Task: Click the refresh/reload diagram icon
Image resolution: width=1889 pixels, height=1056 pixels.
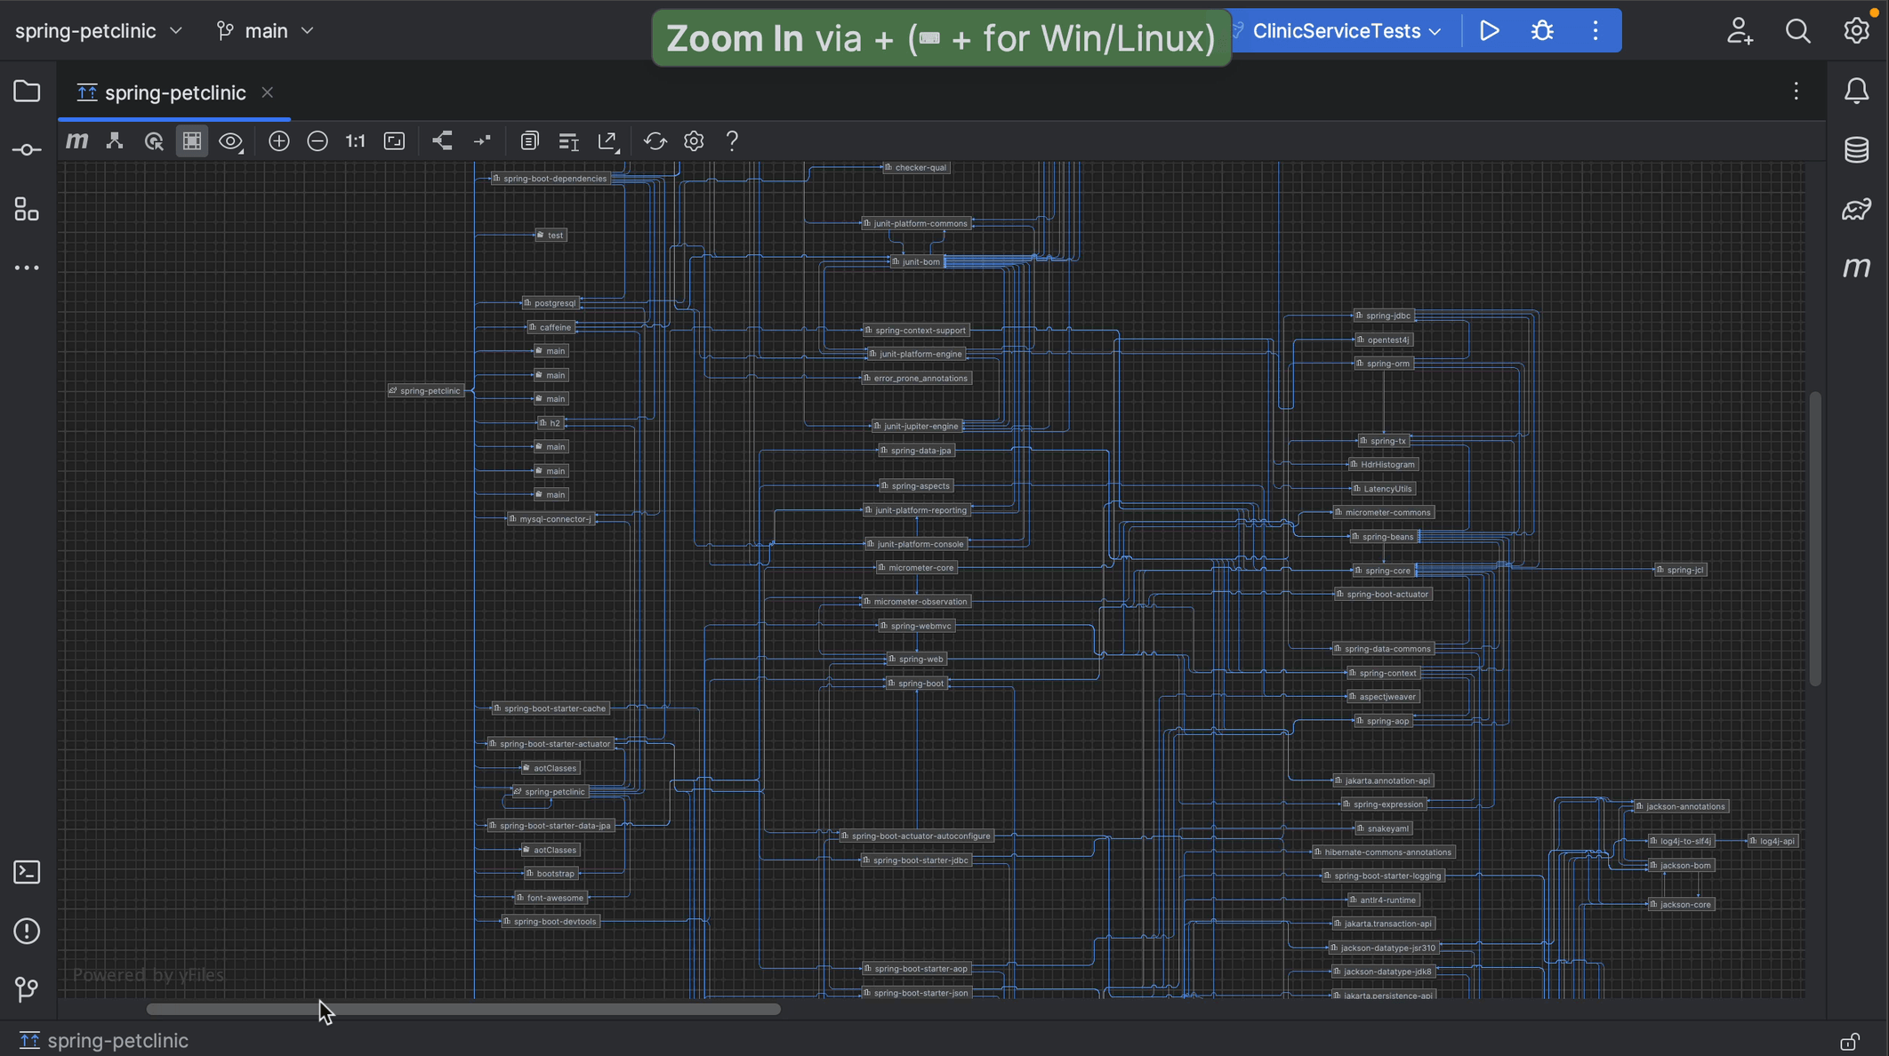Action: [654, 140]
